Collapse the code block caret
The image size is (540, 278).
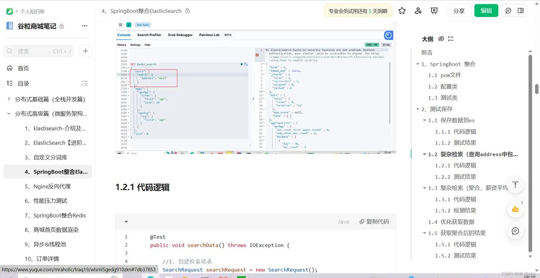pos(126,222)
